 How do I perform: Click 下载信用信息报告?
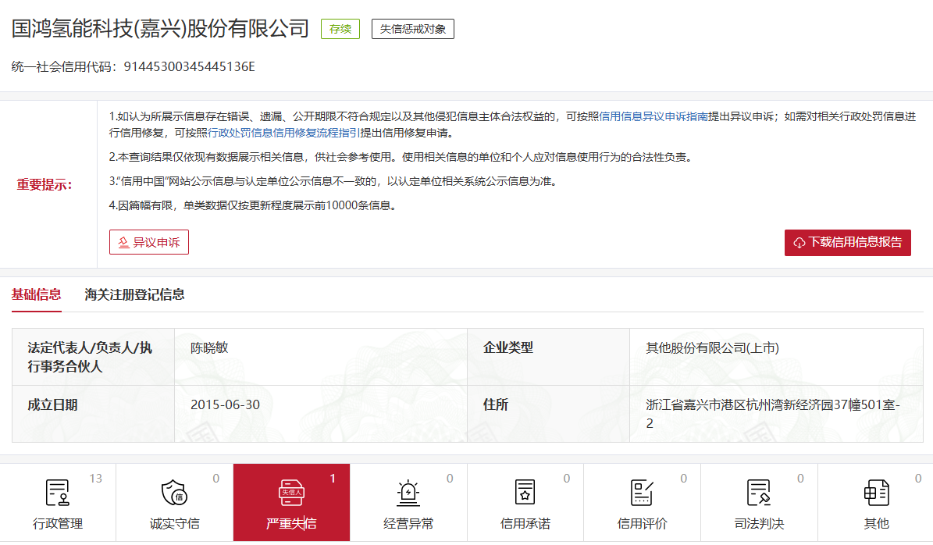(847, 242)
